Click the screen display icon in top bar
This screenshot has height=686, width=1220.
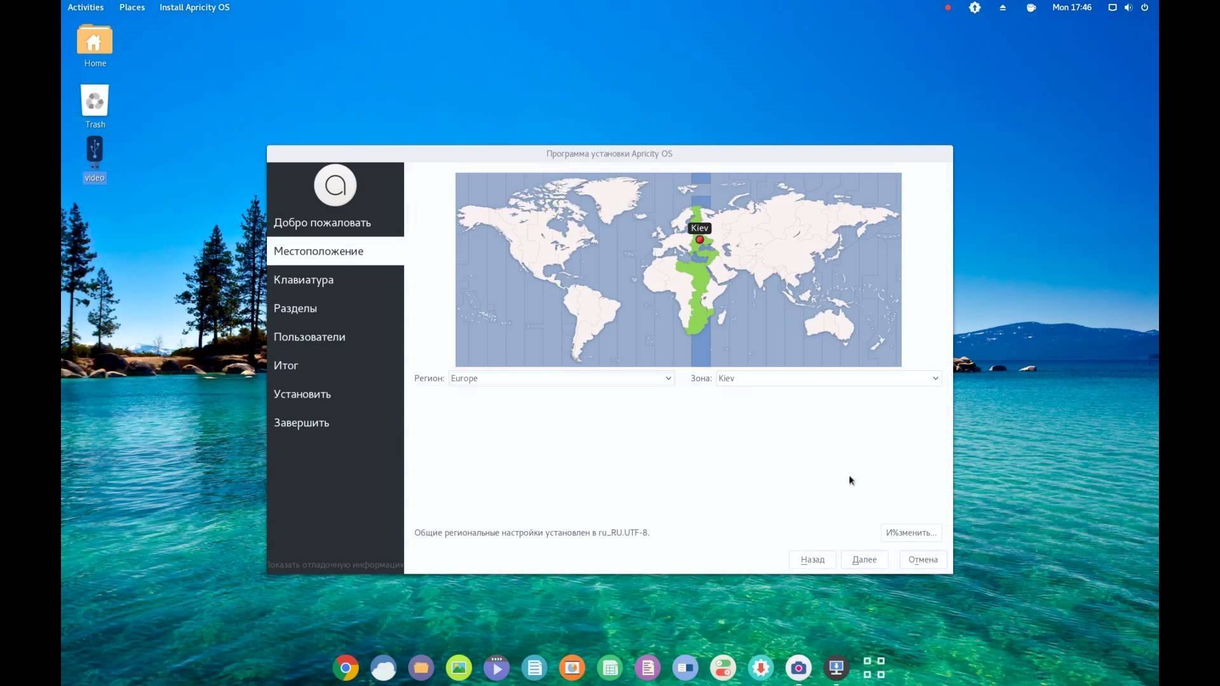[x=1113, y=8]
